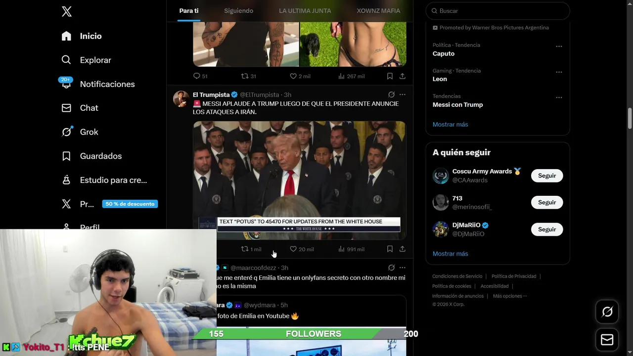The width and height of the screenshot is (633, 356).
Task: View 991 mil views analytics
Action: 351,249
